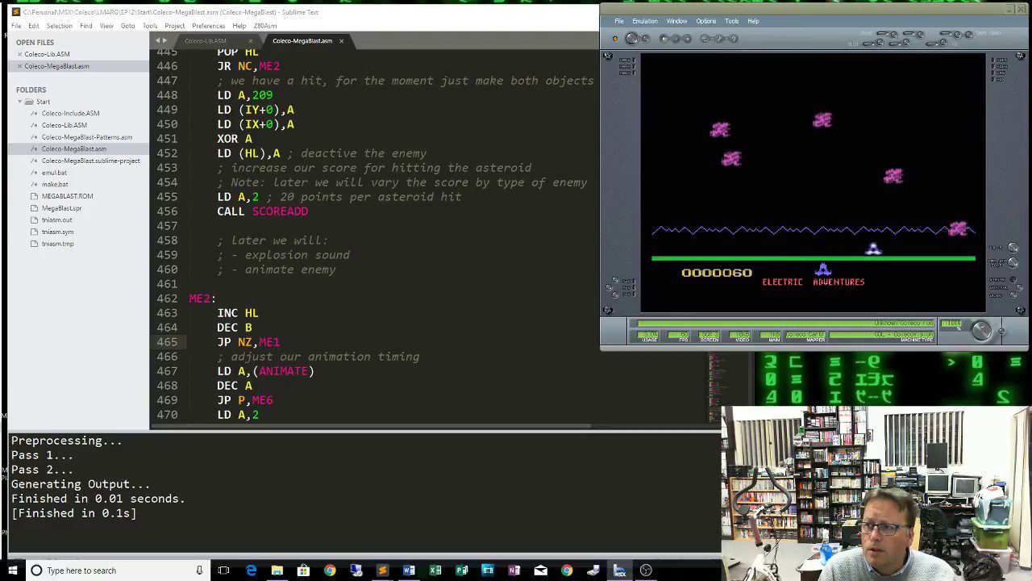Image resolution: width=1032 pixels, height=581 pixels.
Task: Click the Cortana microphone icon
Action: click(x=200, y=571)
